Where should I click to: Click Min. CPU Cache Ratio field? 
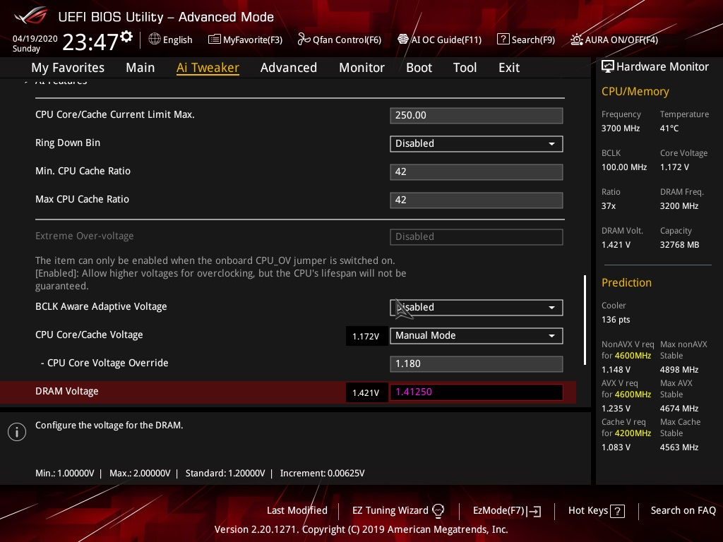point(477,172)
